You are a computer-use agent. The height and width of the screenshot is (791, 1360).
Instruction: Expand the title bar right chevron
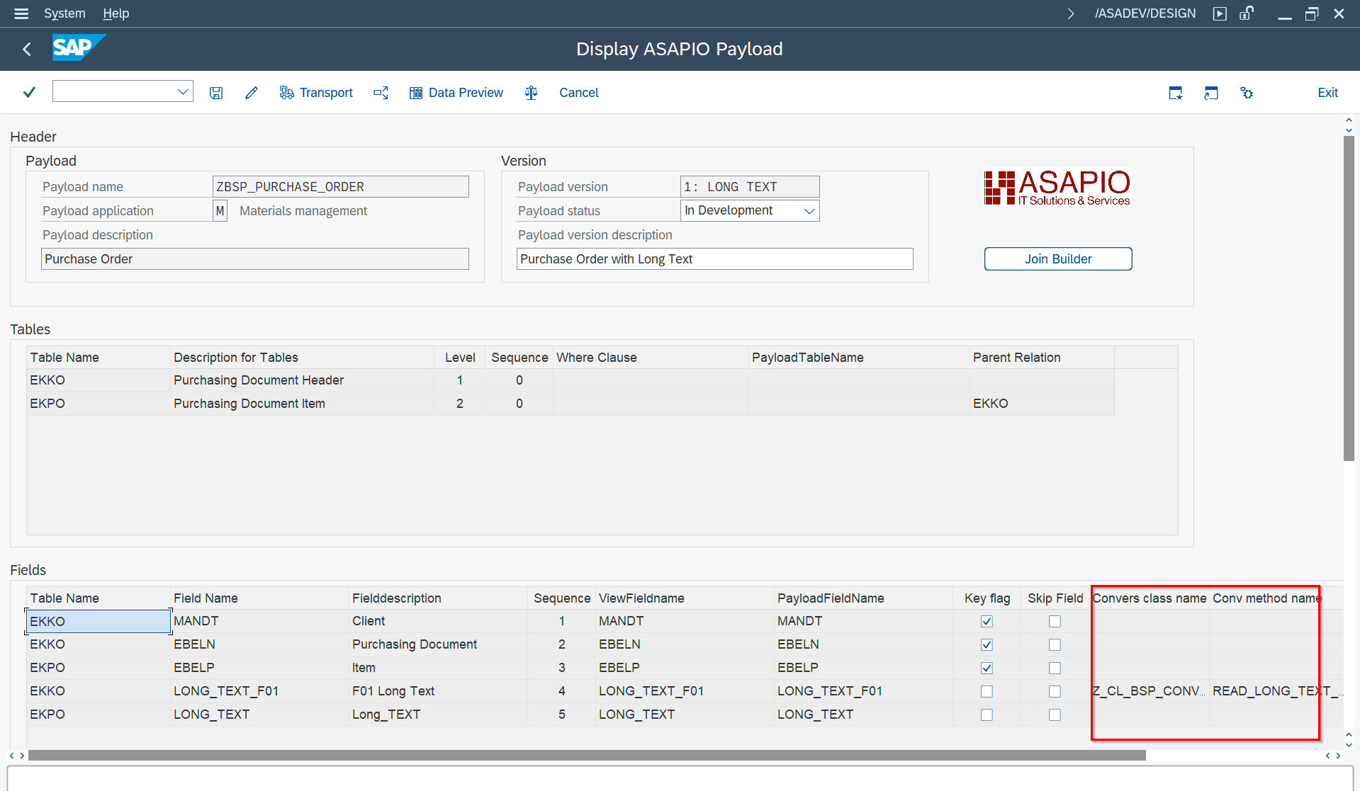tap(1071, 13)
